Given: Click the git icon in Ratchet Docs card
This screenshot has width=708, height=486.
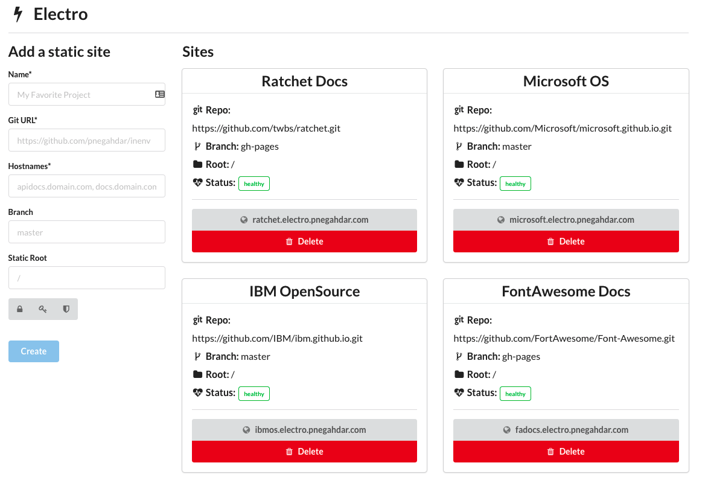Looking at the screenshot, I should point(197,110).
